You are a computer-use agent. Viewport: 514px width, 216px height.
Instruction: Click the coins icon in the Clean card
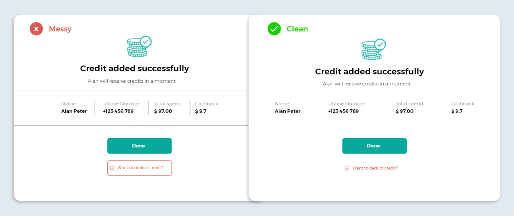click(x=373, y=50)
